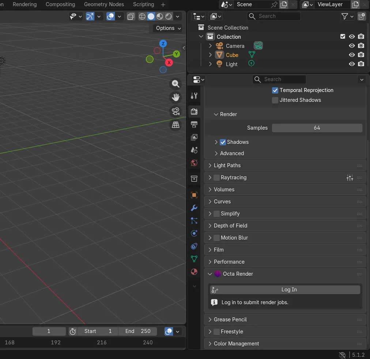Switch to the Scripting workspace tab
Viewport: 370px width, 359px height.
[143, 4]
